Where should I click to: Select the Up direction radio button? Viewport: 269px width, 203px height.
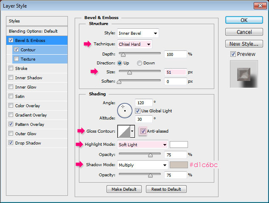tap(120, 63)
